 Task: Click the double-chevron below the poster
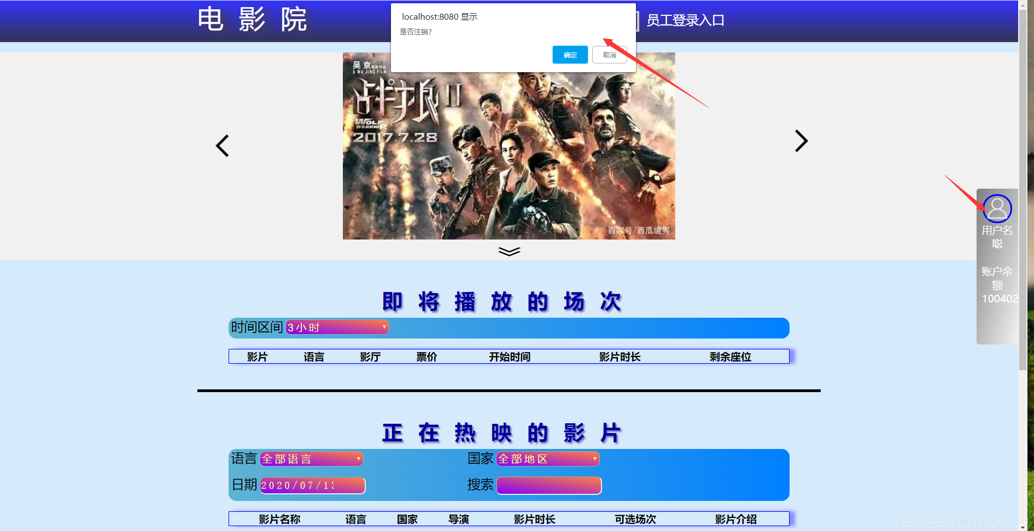pos(509,252)
